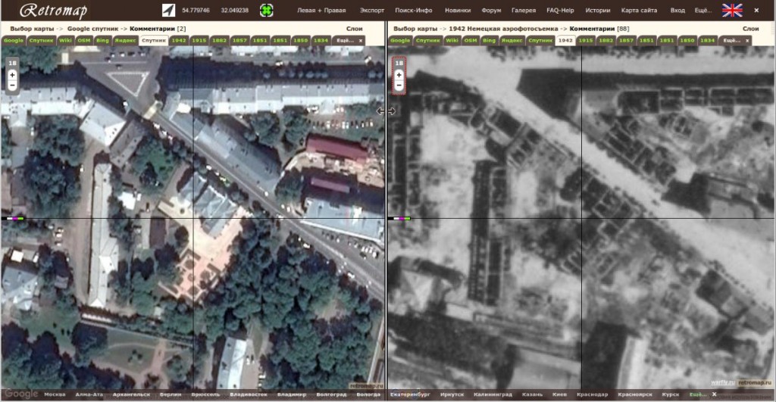Expand the bottom bar Ещё... cities

tap(698, 394)
